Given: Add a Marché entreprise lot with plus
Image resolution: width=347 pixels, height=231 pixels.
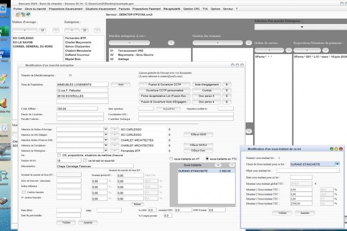Looking at the screenshot, I should click(129, 43).
